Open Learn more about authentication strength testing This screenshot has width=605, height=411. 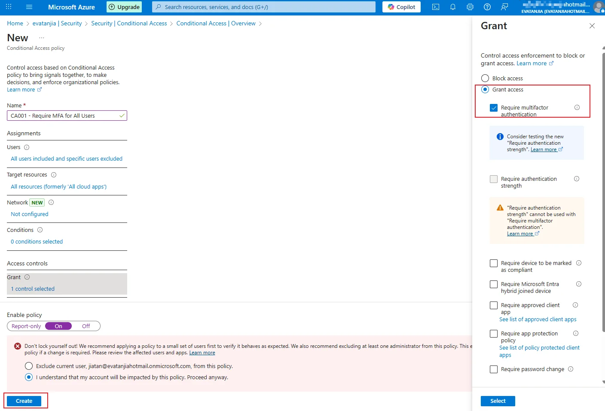(547, 149)
